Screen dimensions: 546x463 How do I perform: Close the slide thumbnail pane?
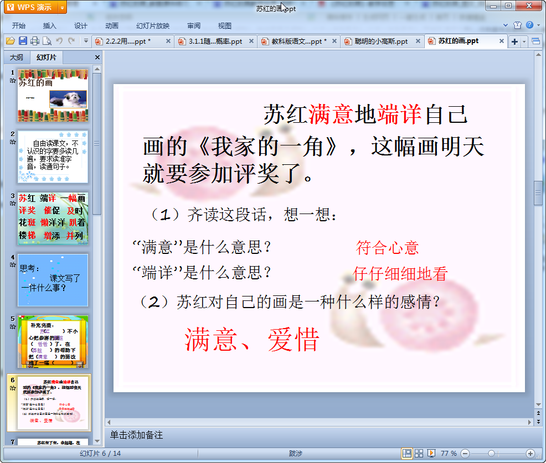97,58
